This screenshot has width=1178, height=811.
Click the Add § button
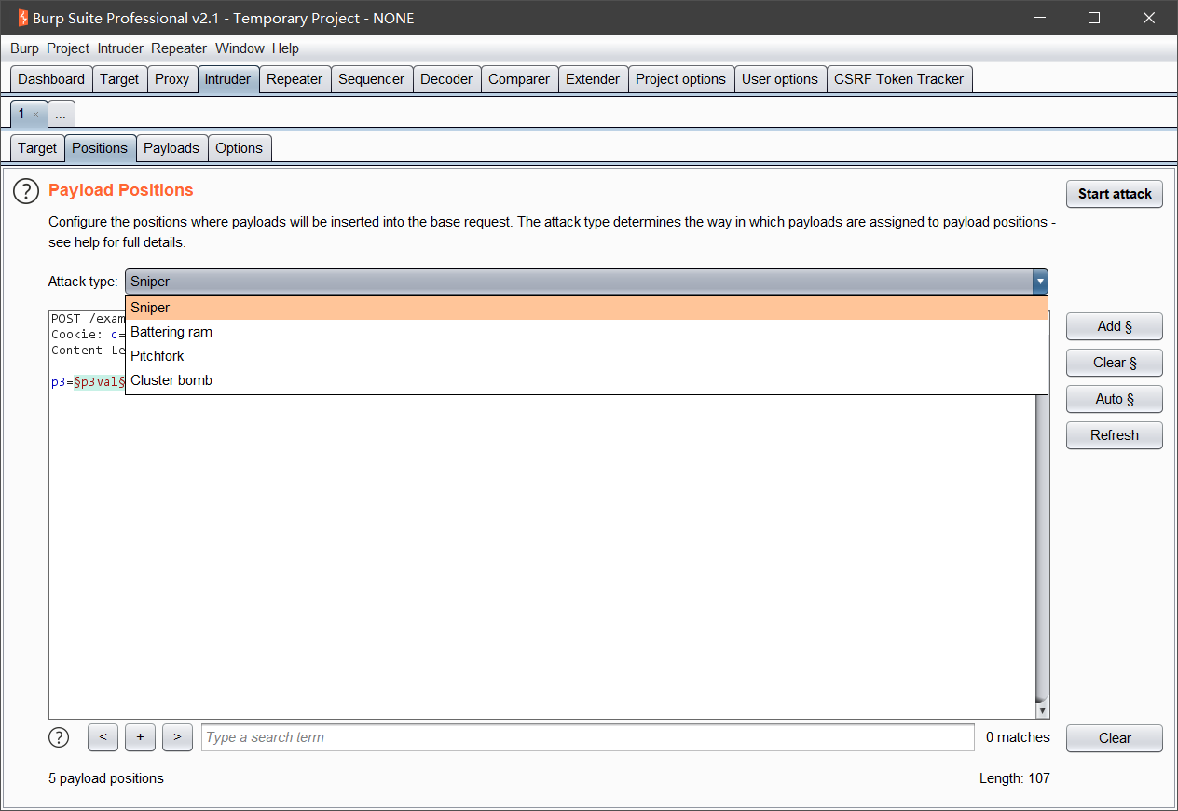(1114, 326)
